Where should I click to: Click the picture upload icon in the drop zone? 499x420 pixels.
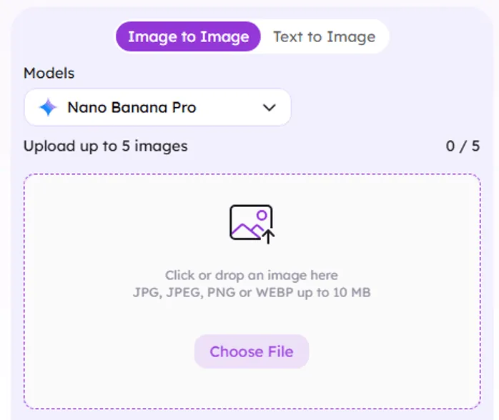click(251, 223)
